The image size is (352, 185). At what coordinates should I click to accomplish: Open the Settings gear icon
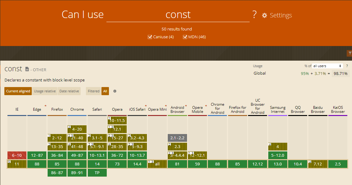point(265,15)
